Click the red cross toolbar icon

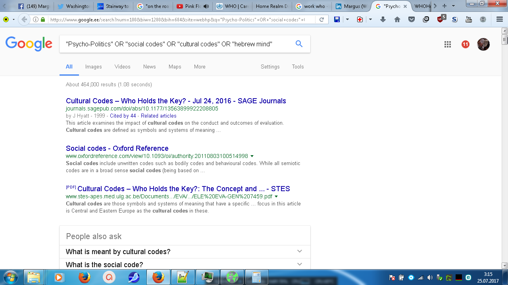[360, 19]
